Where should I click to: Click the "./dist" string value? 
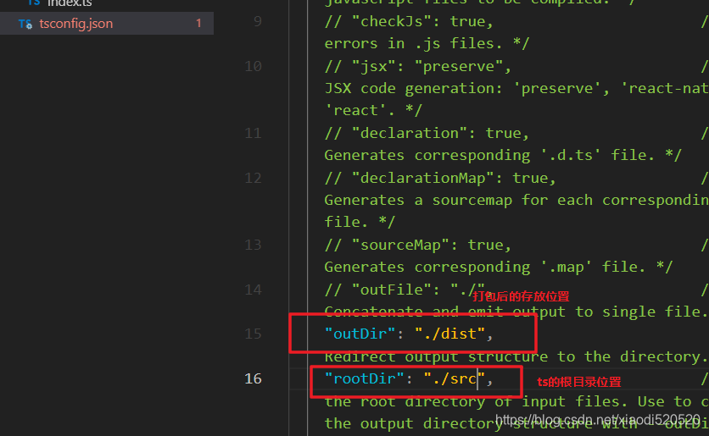[449, 334]
